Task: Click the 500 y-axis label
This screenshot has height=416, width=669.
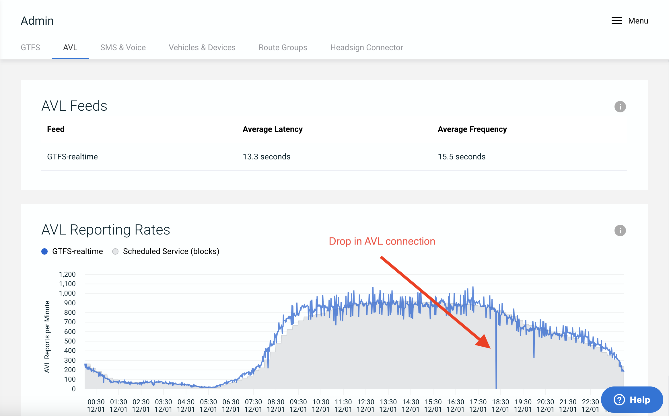Action: (x=70, y=341)
